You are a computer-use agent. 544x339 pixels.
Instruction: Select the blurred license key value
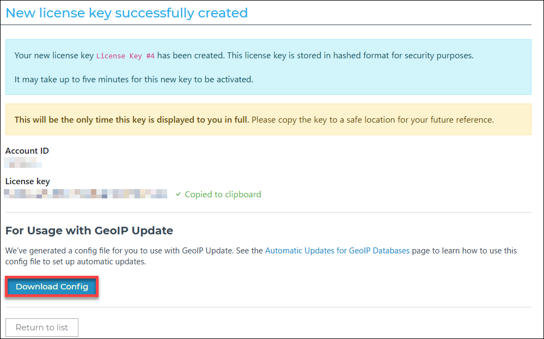click(x=86, y=193)
